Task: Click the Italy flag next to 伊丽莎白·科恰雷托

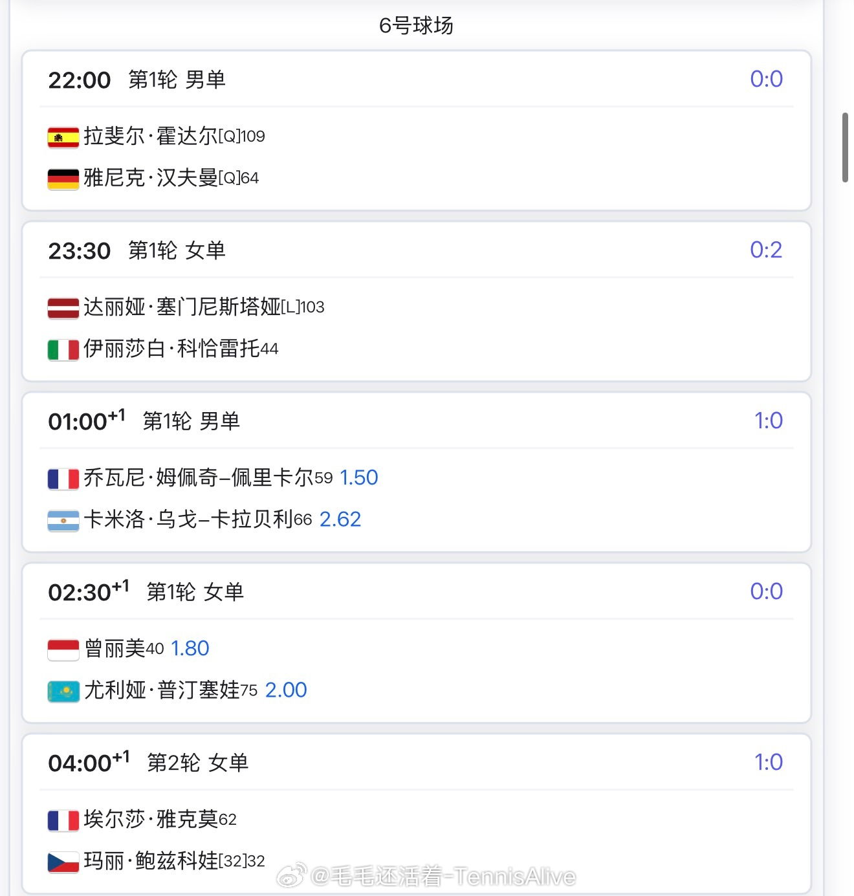Action: pyautogui.click(x=63, y=349)
